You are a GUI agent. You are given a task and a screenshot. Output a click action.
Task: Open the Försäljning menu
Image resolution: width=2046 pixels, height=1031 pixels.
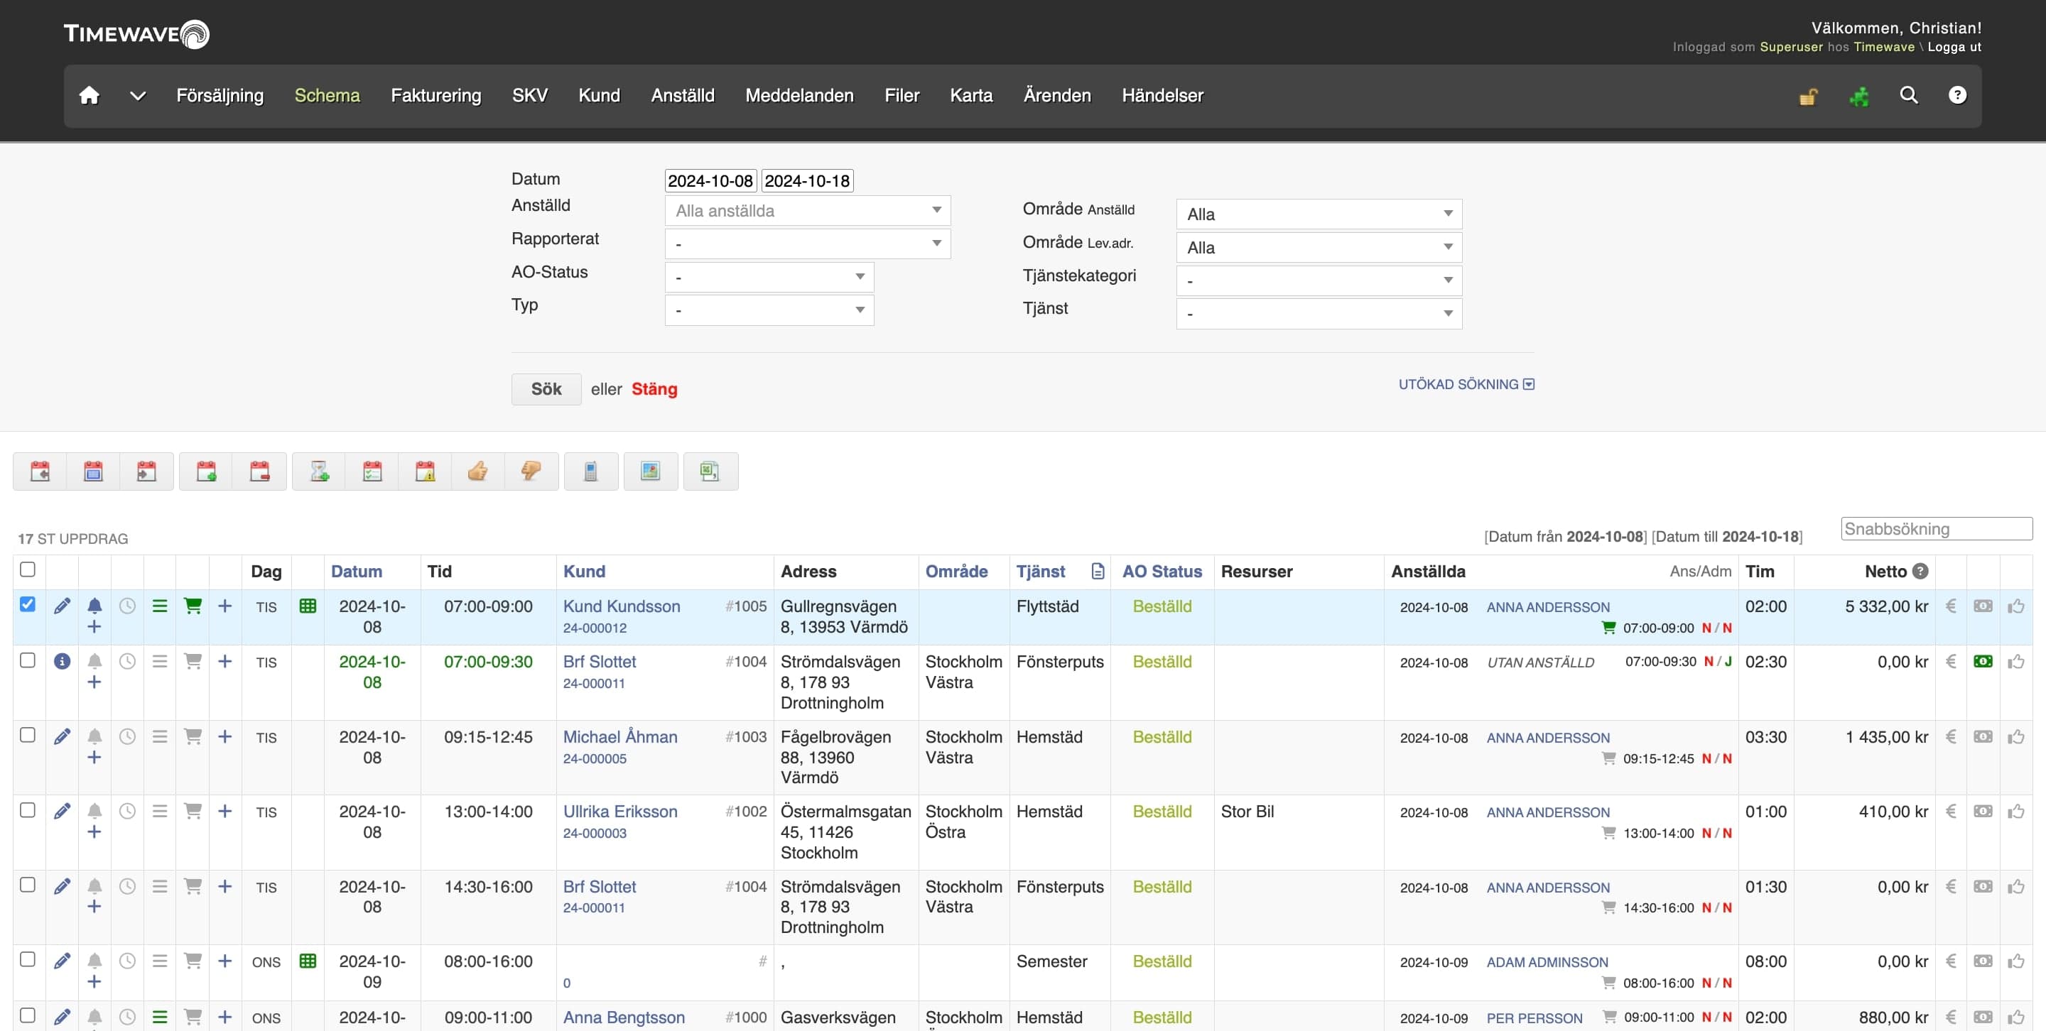click(220, 95)
